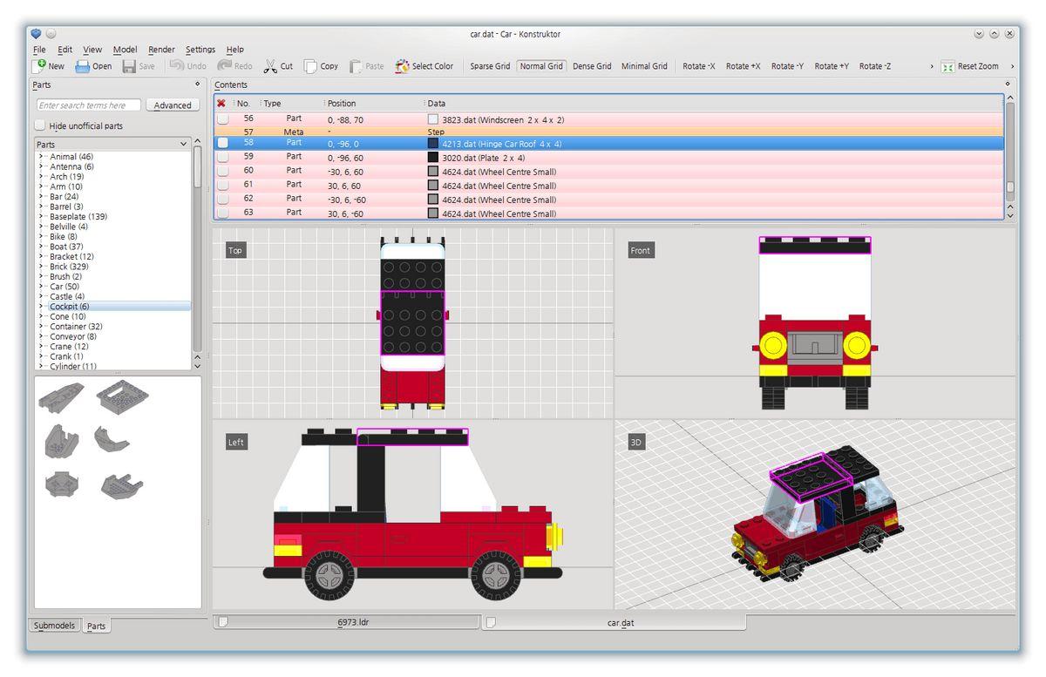Select the second cockpit part thumbnail
Screen dimensions: 1046x677
[122, 397]
